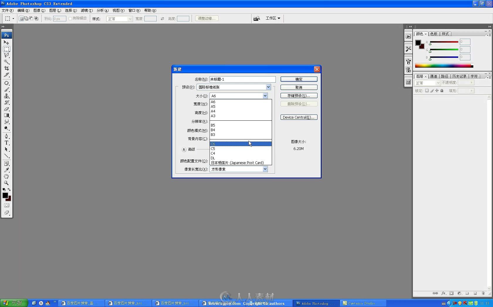Cancel the New document dialog

[299, 88]
